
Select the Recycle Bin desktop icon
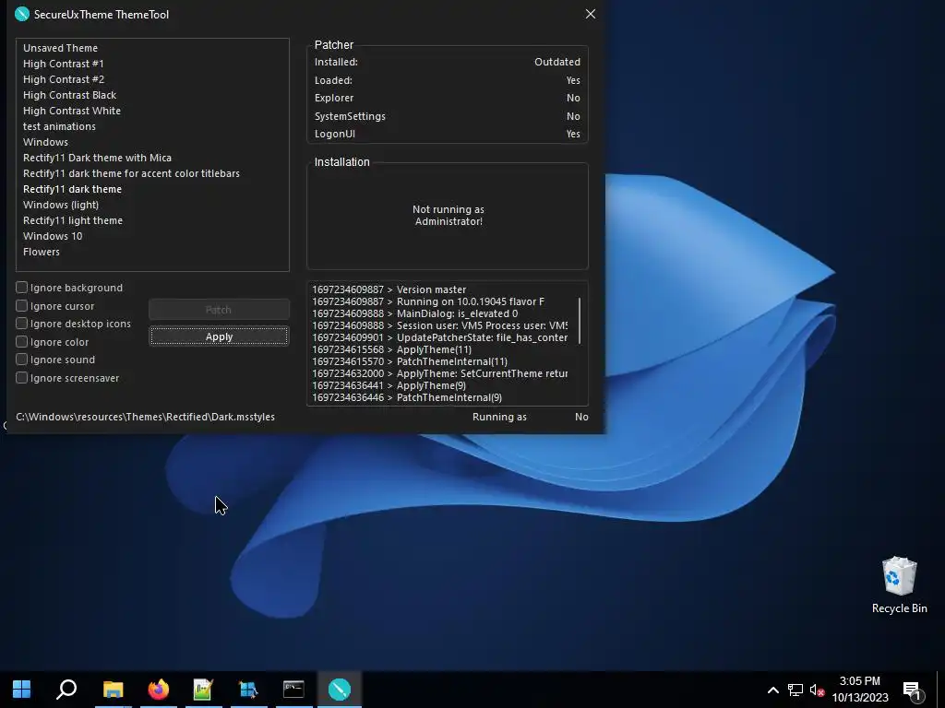899,584
